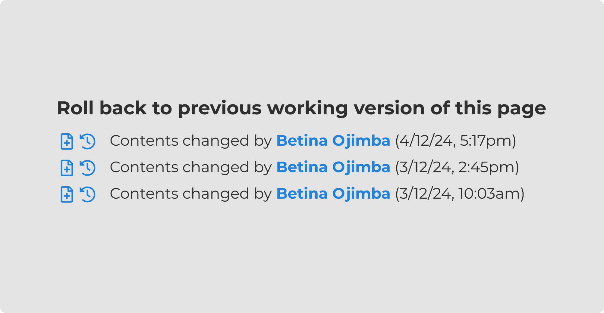This screenshot has width=604, height=313.
Task: Click the (4/12/24, 5:17pm) timestamp
Action: pos(455,141)
